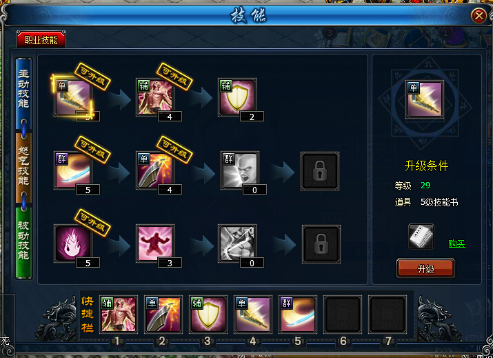Click the skill book item icon
493x358 pixels.
click(421, 237)
